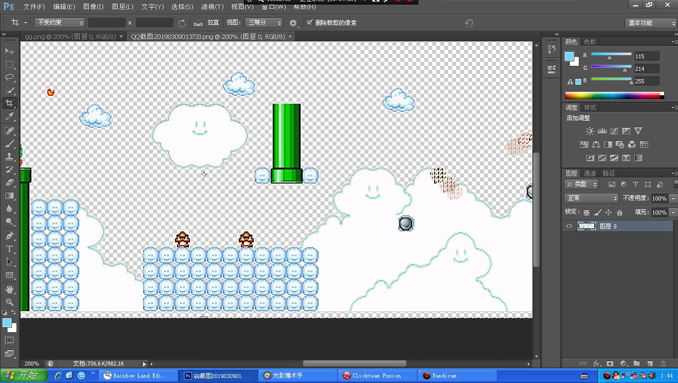This screenshot has height=383, width=678.
Task: Toggle type layer filter icon
Action: [636, 185]
